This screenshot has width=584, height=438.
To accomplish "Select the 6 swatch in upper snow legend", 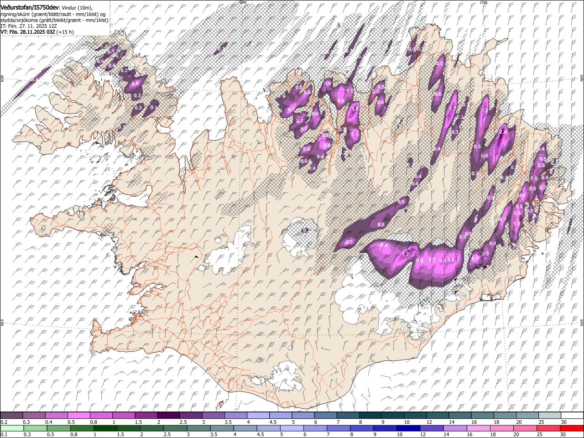I will coord(325,416).
